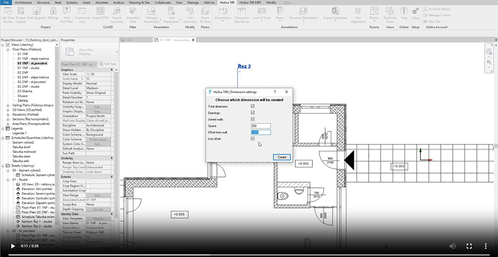This screenshot has width=498, height=257.
Task: Uncheck the Total dimension checkbox
Action: (x=253, y=106)
